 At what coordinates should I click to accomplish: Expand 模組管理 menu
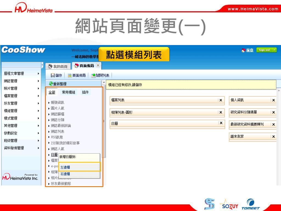pos(21,111)
